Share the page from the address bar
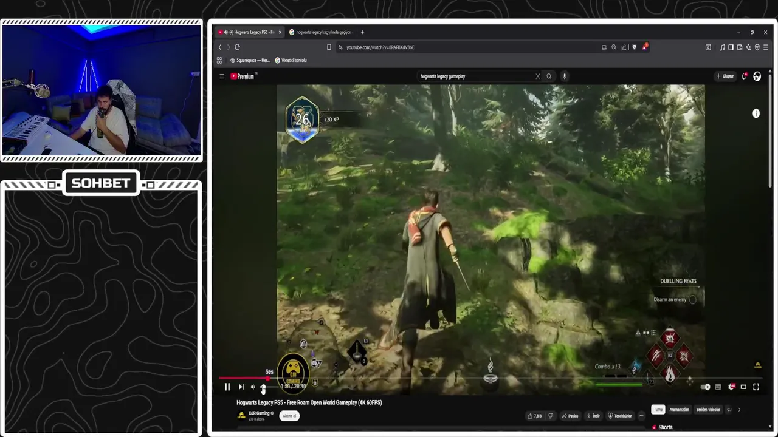The width and height of the screenshot is (778, 437). pyautogui.click(x=624, y=47)
